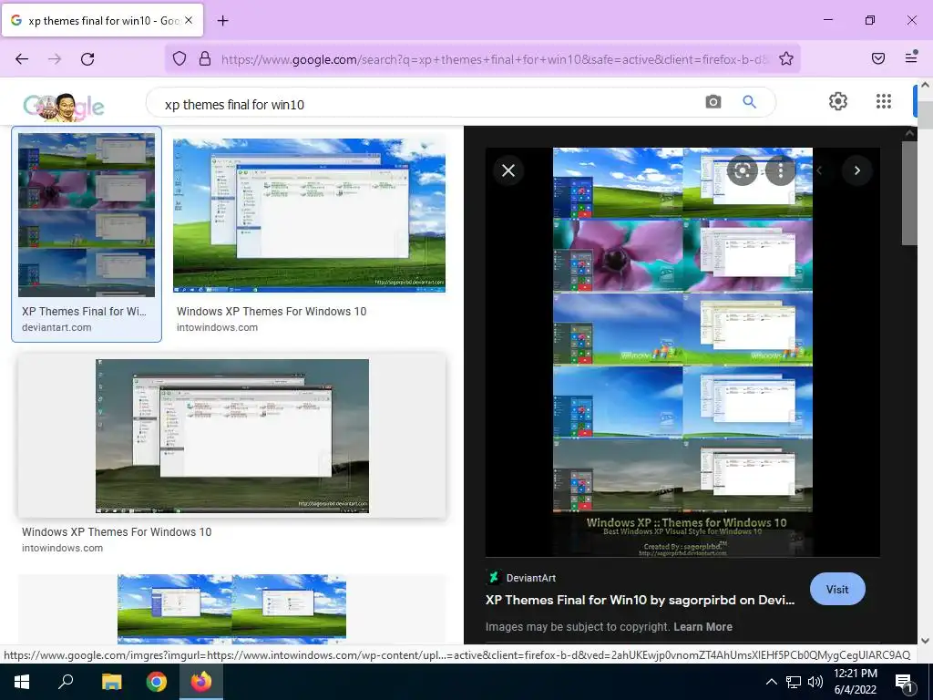Open network status tray icon
This screenshot has height=700, width=933.
coord(794,682)
